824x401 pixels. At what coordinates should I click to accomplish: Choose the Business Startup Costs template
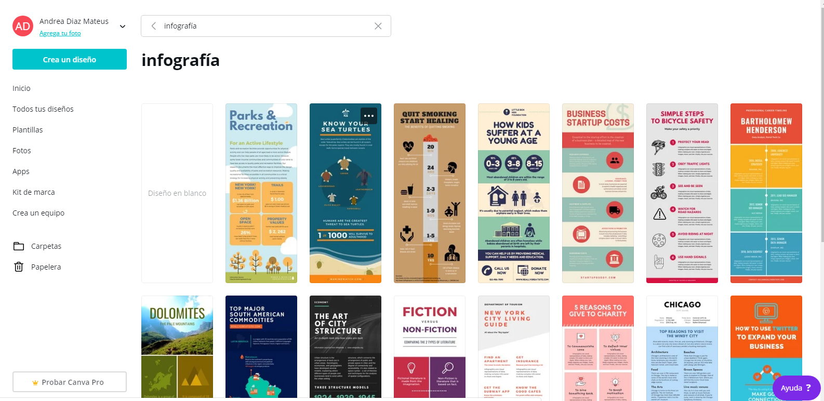click(x=598, y=193)
